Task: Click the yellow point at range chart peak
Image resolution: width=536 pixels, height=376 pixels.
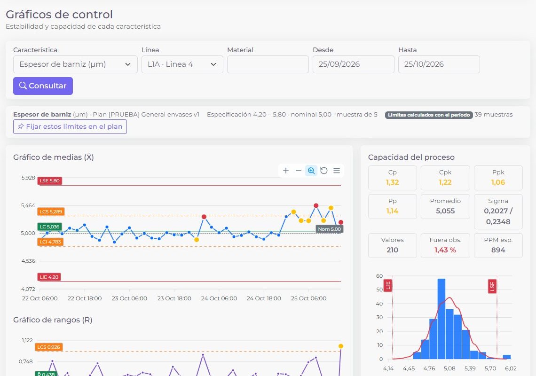Action: coord(341,346)
